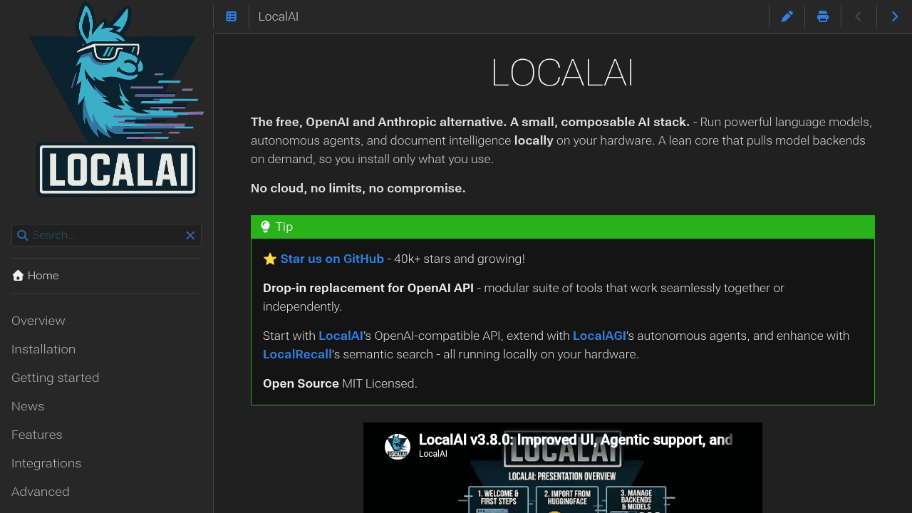Screen dimensions: 912x513
Task: Click the LOCALAI page heading
Action: [563, 73]
